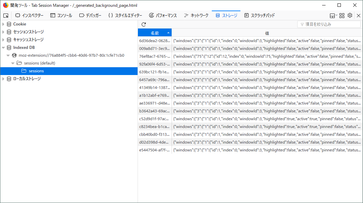This screenshot has height=203, width=363.
Task: Refresh the storage table
Action: coord(144,24)
